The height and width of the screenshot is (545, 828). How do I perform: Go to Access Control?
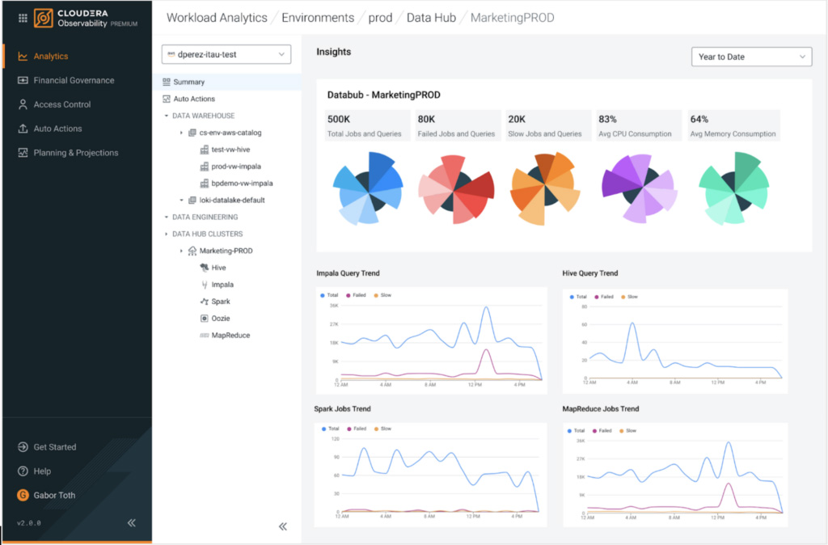tap(61, 104)
